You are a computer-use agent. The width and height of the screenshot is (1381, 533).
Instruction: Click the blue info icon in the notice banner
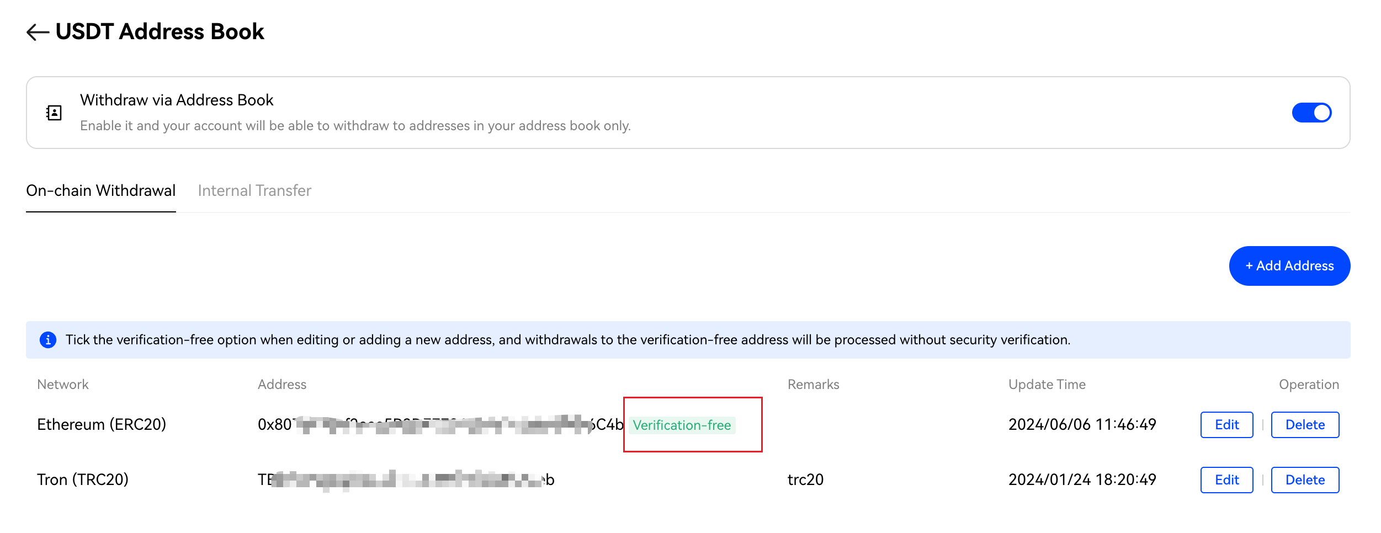coord(48,340)
